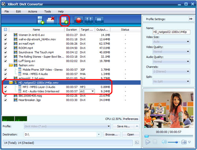Uncheck wall-e-clip-atwork_h640w.mov checkbox
This screenshot has width=197, height=150.
click(x=6, y=39)
